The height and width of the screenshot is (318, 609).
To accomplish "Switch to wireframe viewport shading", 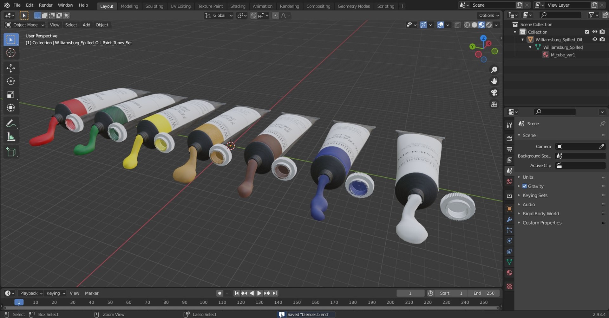I will pos(467,25).
